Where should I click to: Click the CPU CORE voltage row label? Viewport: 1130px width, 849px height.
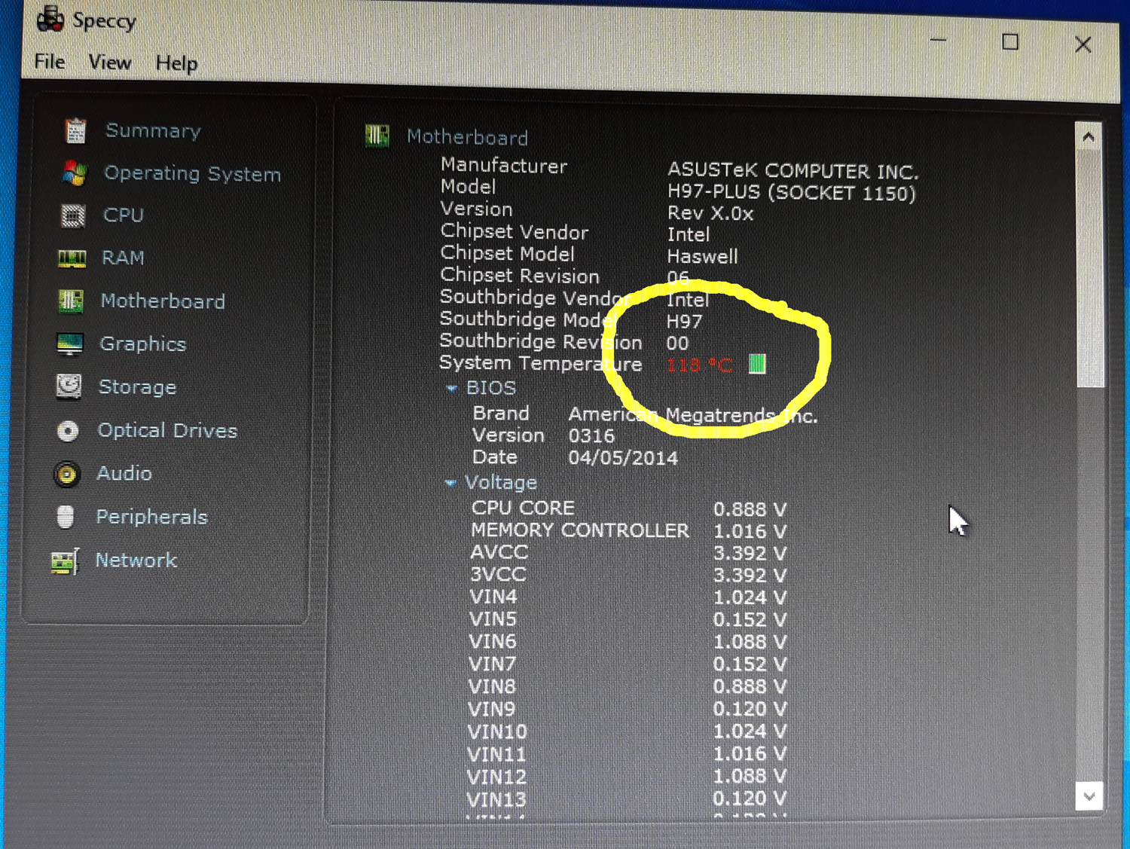pos(523,508)
